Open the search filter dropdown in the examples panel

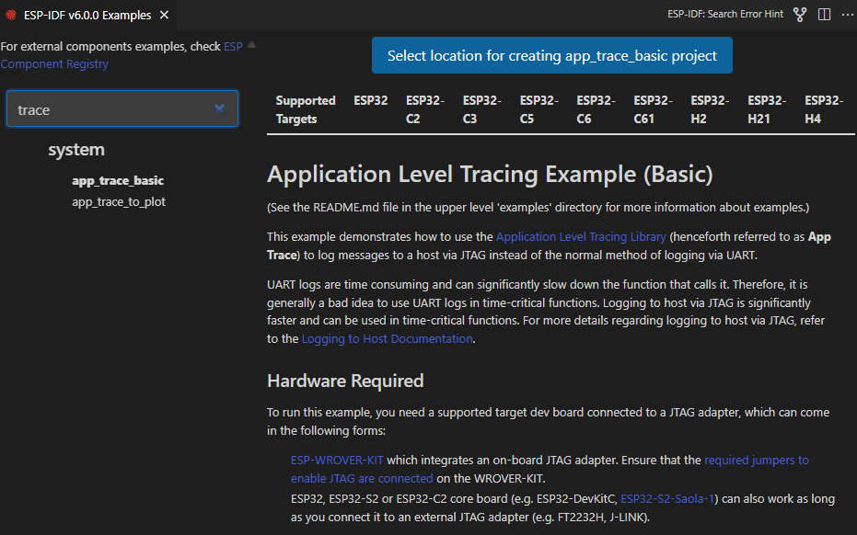pyautogui.click(x=220, y=108)
